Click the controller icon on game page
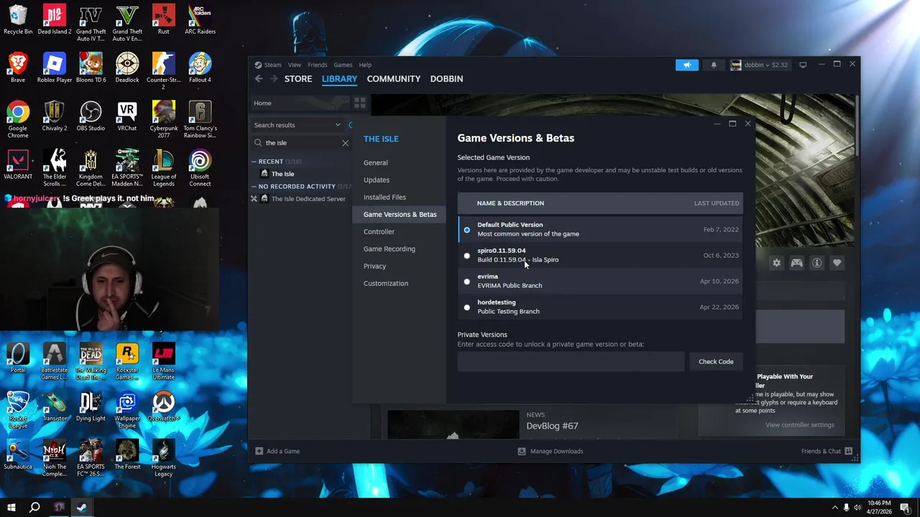This screenshot has width=920, height=517. [x=796, y=263]
